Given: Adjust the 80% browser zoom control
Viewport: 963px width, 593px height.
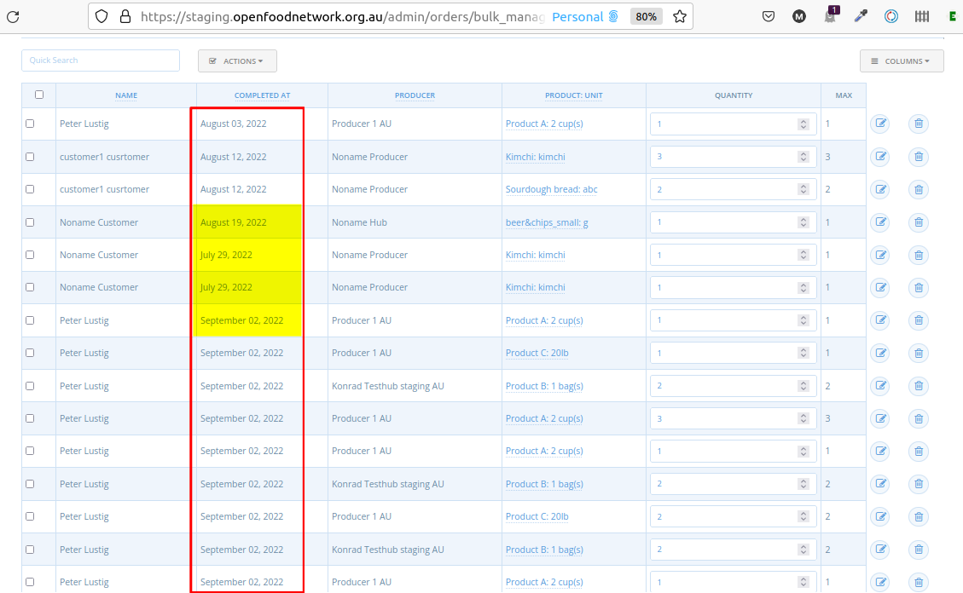Looking at the screenshot, I should (x=646, y=15).
